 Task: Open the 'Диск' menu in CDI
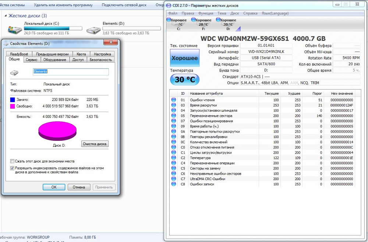pos(234,13)
